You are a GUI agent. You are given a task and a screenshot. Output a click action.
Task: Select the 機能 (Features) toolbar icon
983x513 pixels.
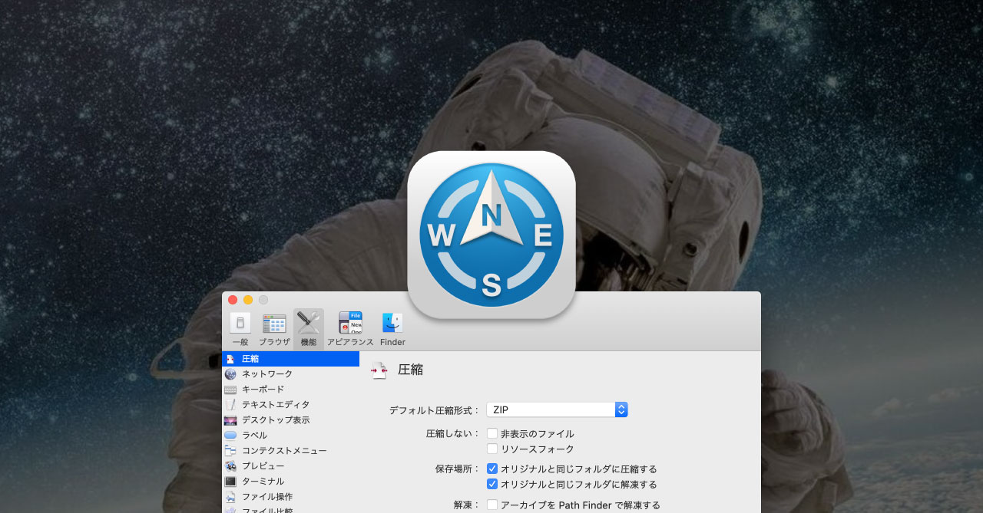[x=308, y=328]
